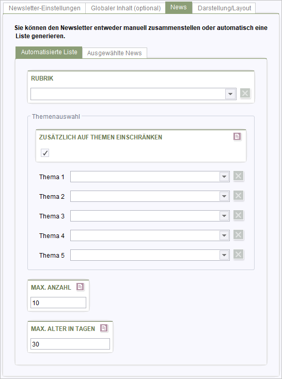The image size is (282, 379).
Task: Clear Thema 1 with its X icon
Action: [x=238, y=176]
